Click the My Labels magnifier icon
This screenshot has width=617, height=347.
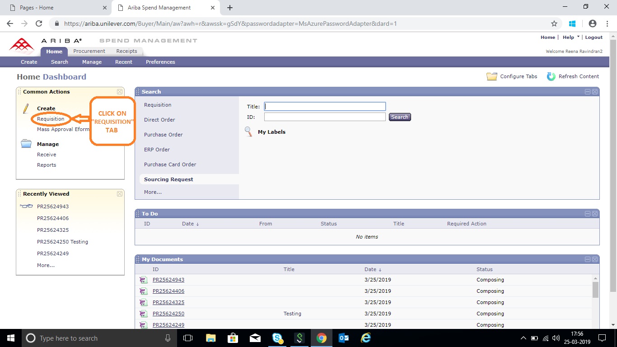[249, 132]
